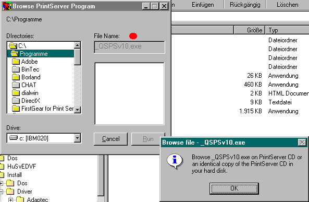Minimize the Browse PrintServer Program window
Screen dimensions: 309x202
145,6
